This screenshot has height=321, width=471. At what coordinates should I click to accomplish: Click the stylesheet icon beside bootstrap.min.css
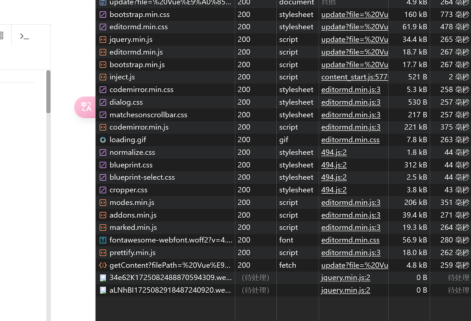(103, 15)
